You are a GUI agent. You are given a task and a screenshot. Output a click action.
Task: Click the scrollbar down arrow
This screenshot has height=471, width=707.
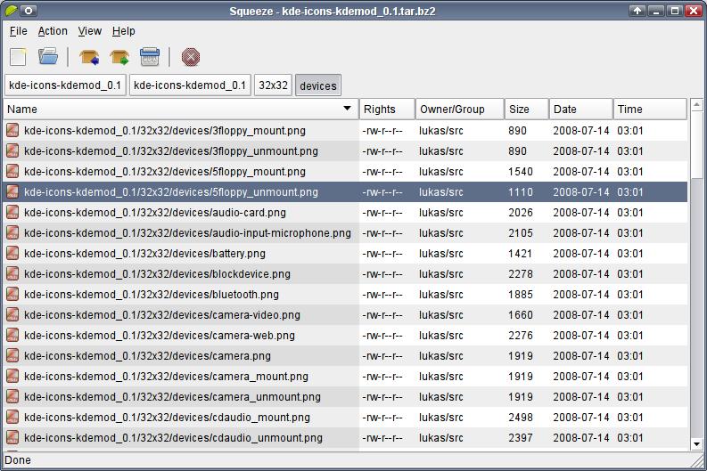point(697,443)
